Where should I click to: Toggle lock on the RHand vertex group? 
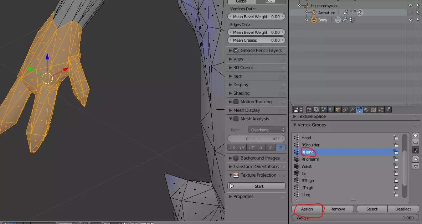point(395,152)
